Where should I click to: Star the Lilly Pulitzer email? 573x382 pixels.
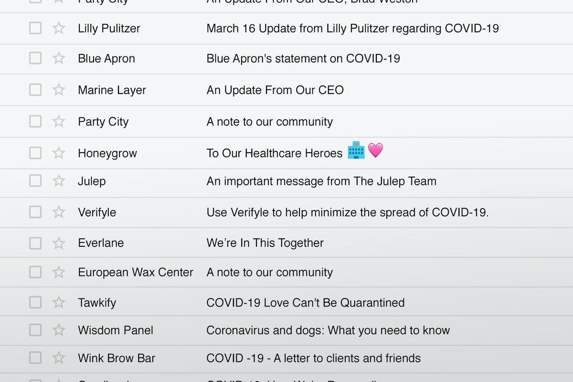(x=59, y=28)
